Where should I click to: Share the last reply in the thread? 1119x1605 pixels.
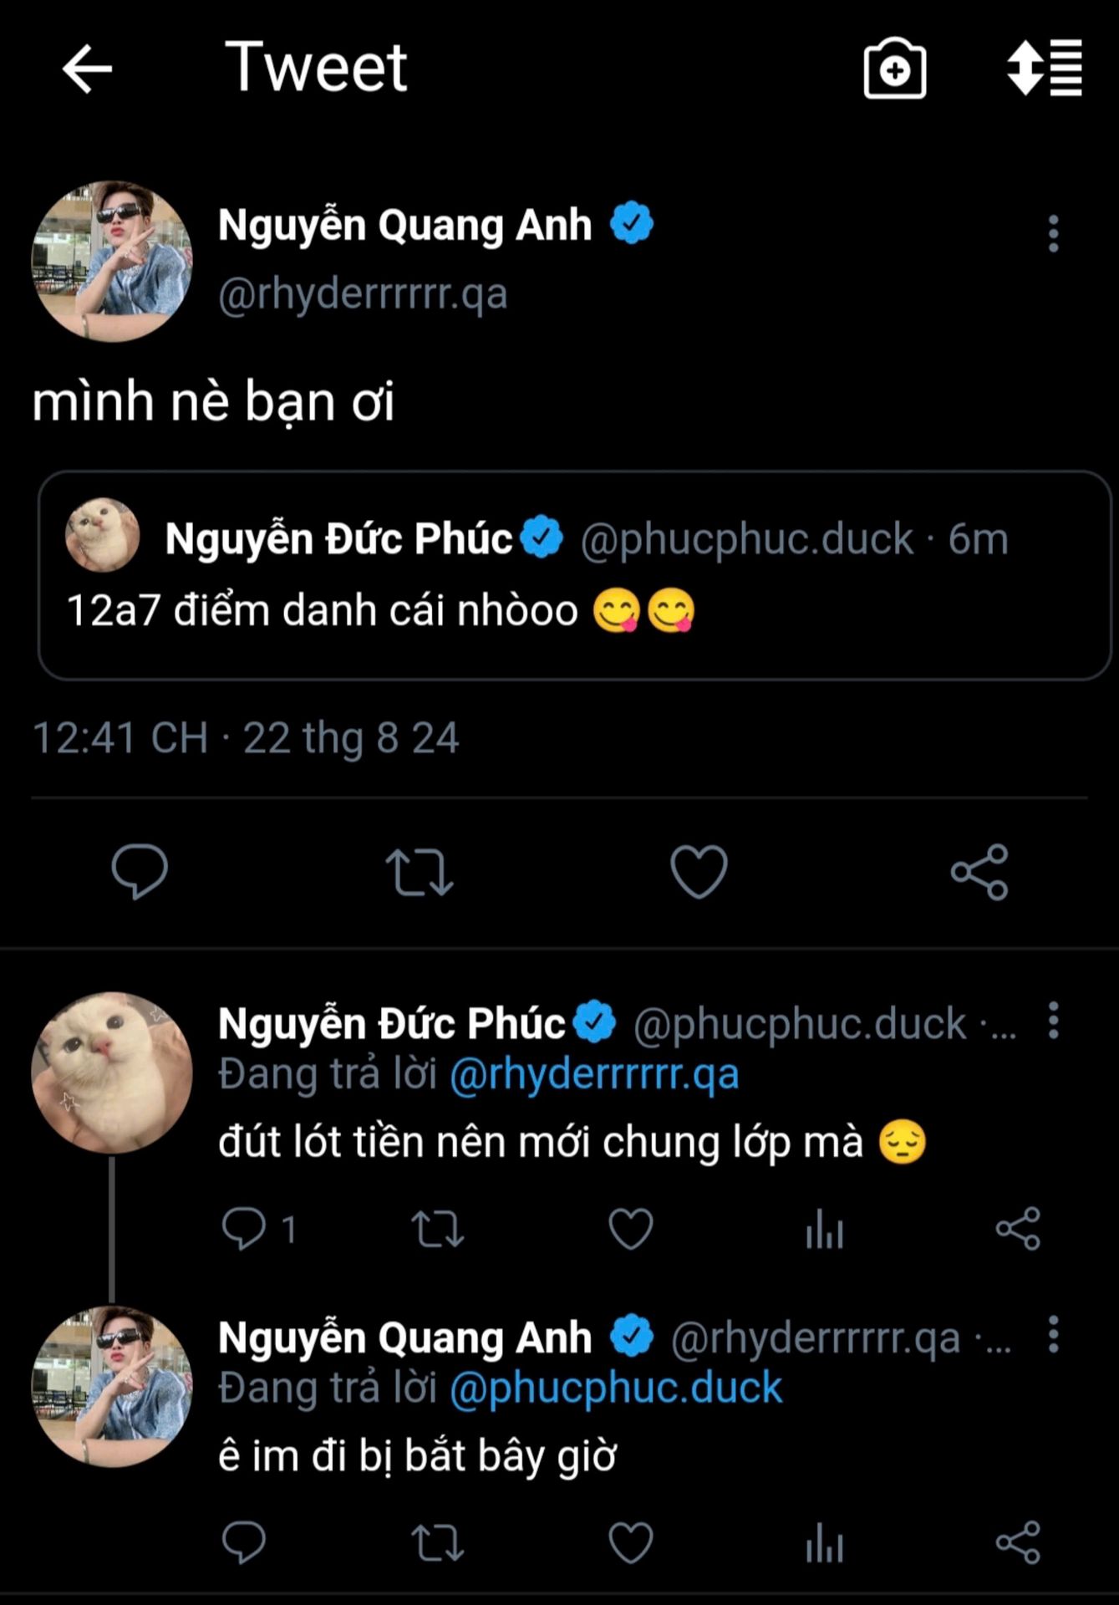1018,1542
